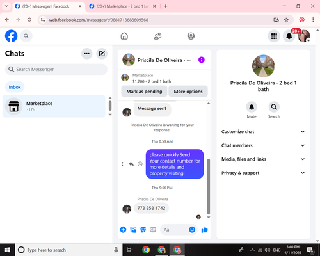Select the Inbox filter tab
This screenshot has width=320, height=256.
coord(15,87)
